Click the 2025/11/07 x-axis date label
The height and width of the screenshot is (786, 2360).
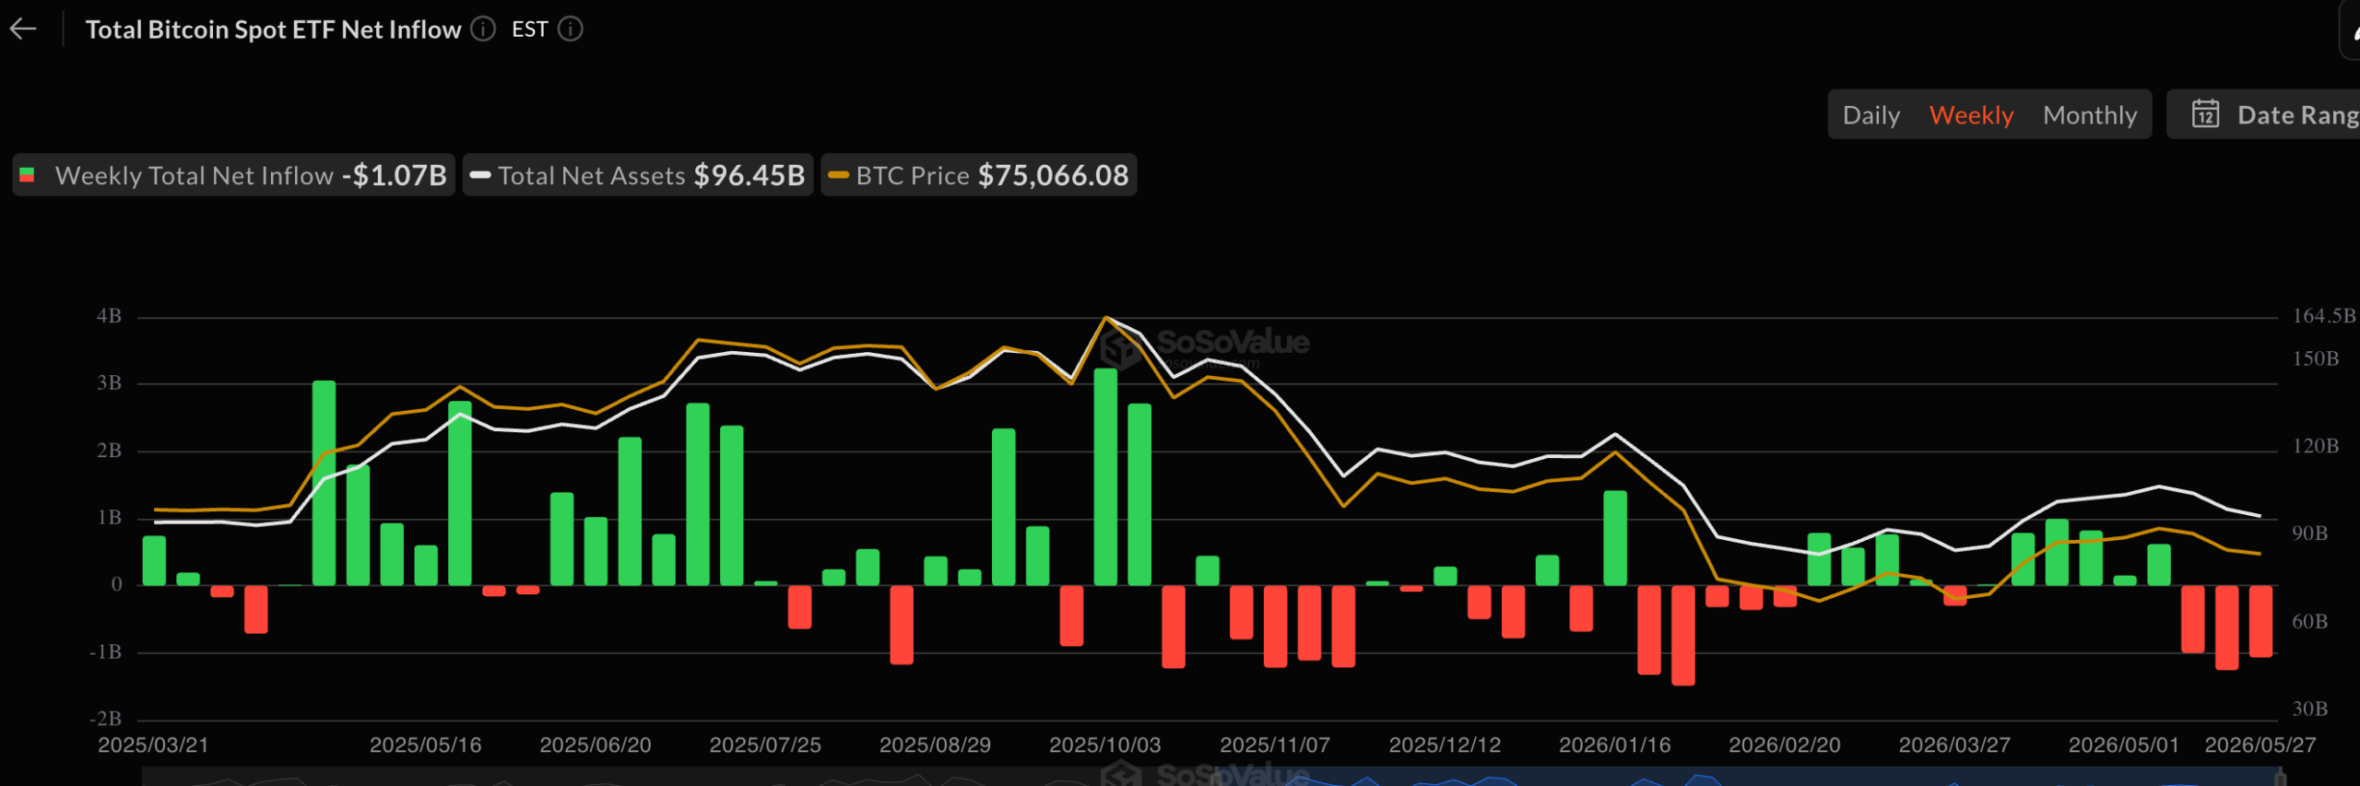[1275, 745]
